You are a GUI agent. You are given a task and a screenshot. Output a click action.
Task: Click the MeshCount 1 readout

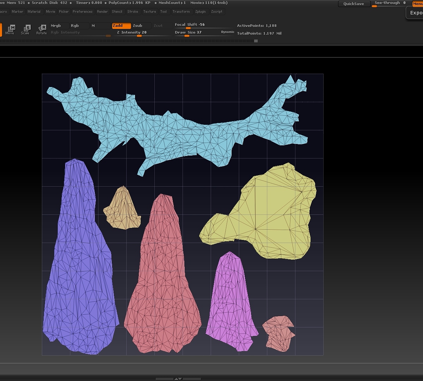pyautogui.click(x=172, y=3)
